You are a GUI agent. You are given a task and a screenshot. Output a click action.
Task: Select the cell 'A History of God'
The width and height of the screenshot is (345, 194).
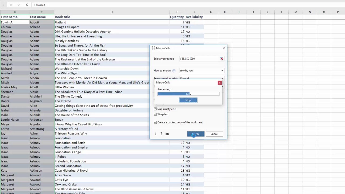(x=102, y=129)
